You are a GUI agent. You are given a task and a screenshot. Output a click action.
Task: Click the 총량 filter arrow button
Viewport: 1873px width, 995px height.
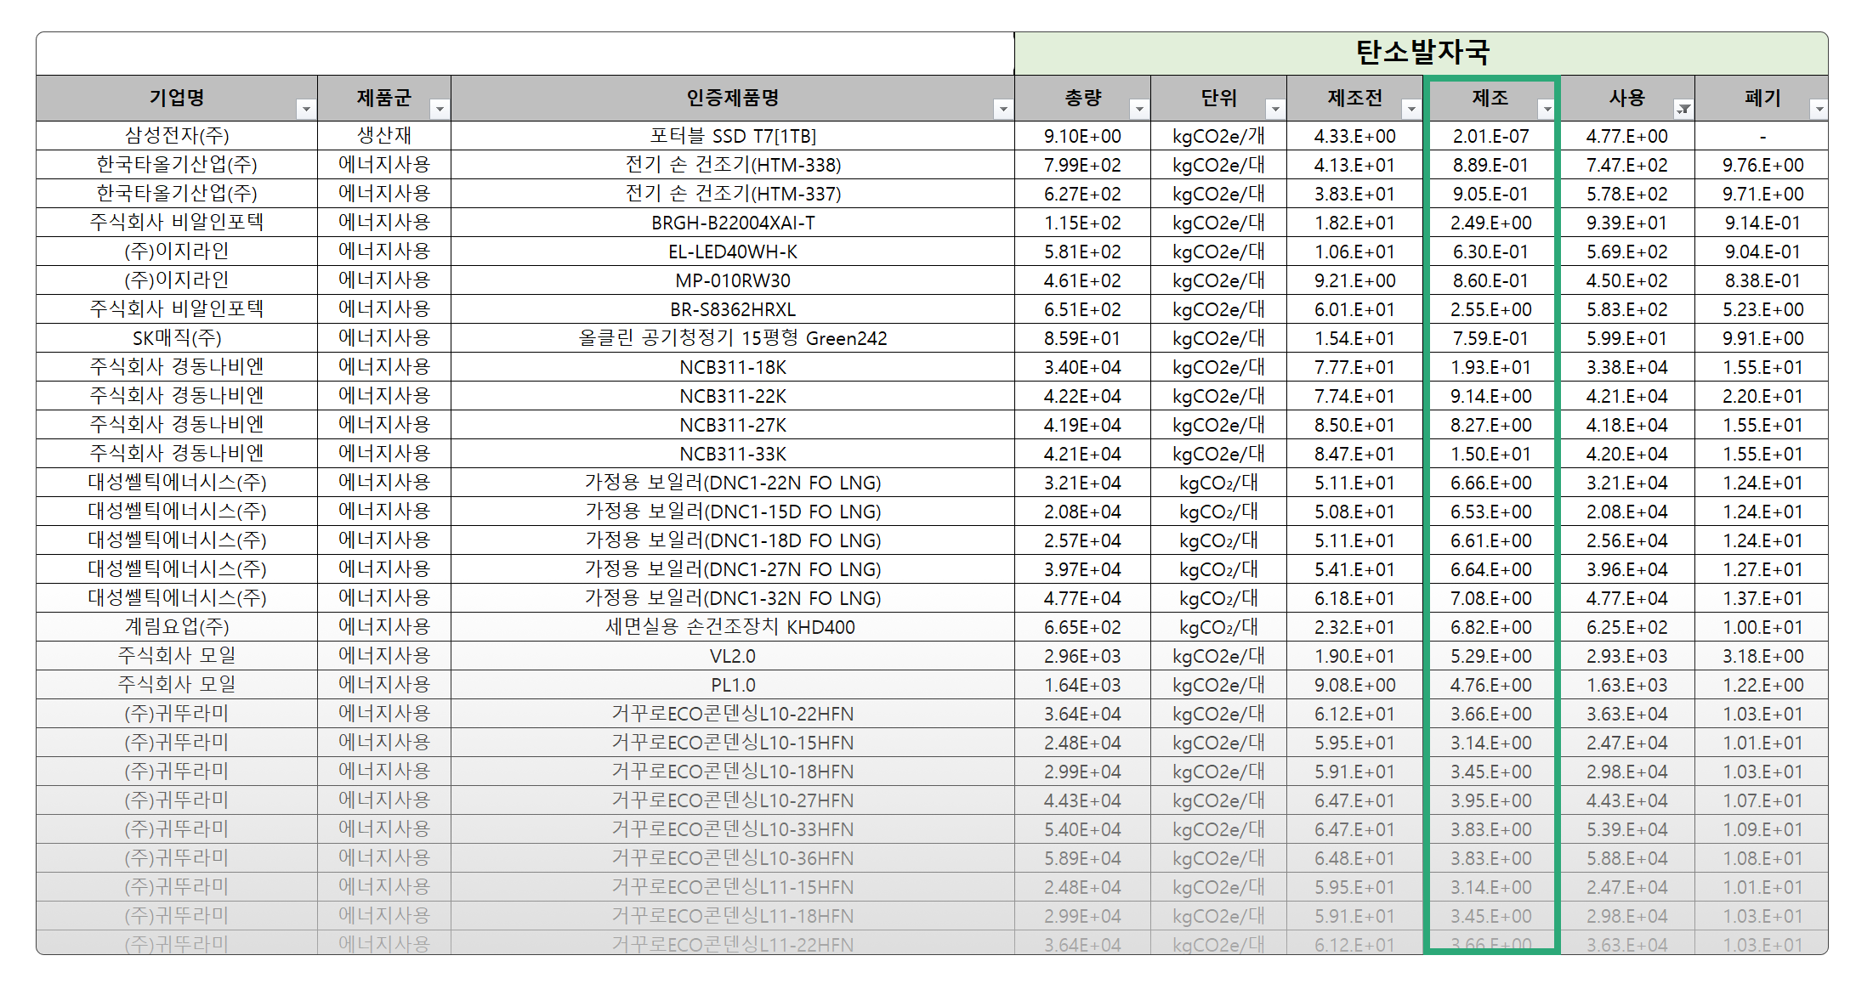pos(1139,109)
